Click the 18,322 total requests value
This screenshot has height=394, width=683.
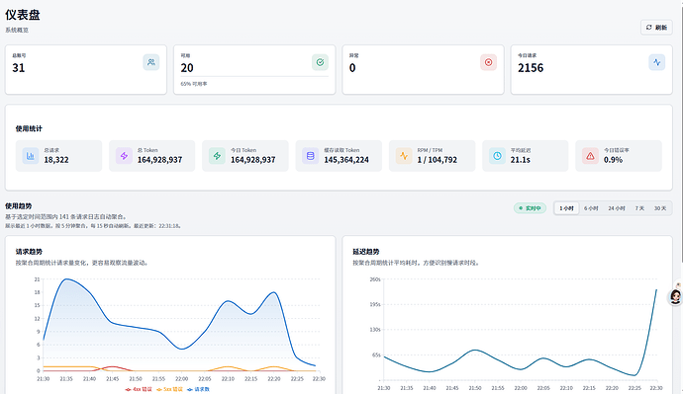(x=56, y=160)
